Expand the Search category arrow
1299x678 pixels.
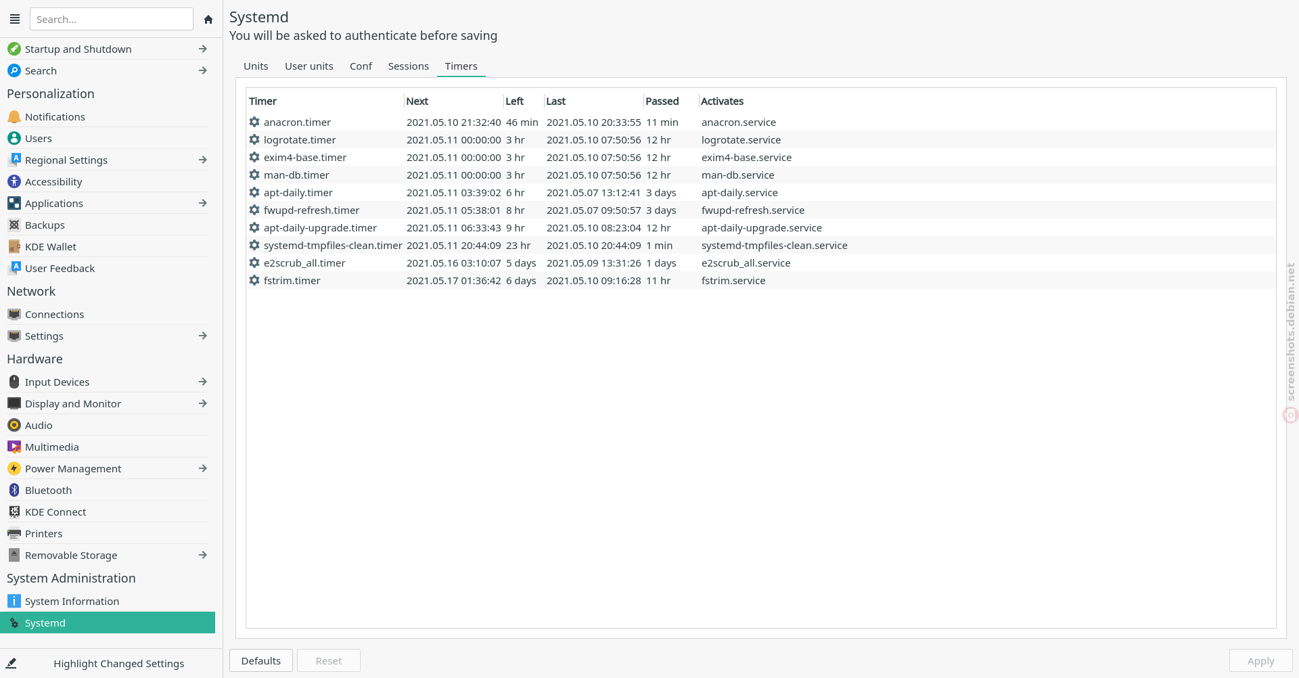[x=203, y=70]
